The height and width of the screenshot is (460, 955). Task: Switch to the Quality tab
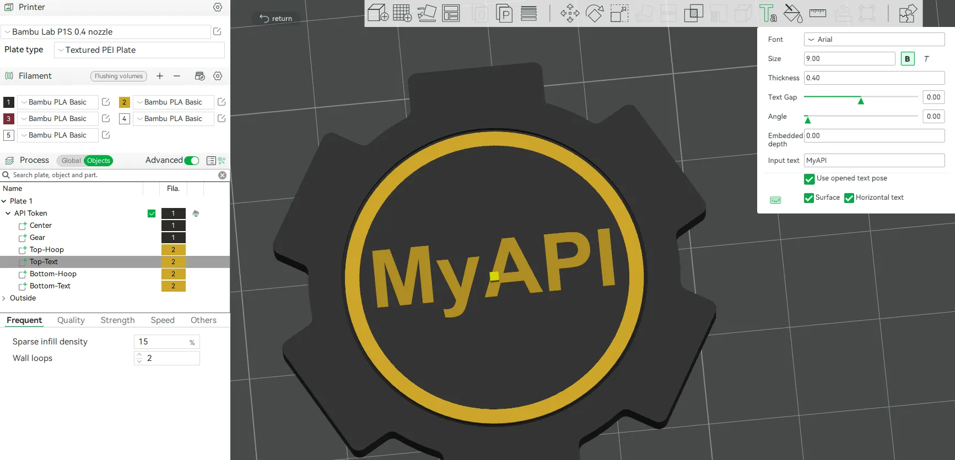click(71, 320)
